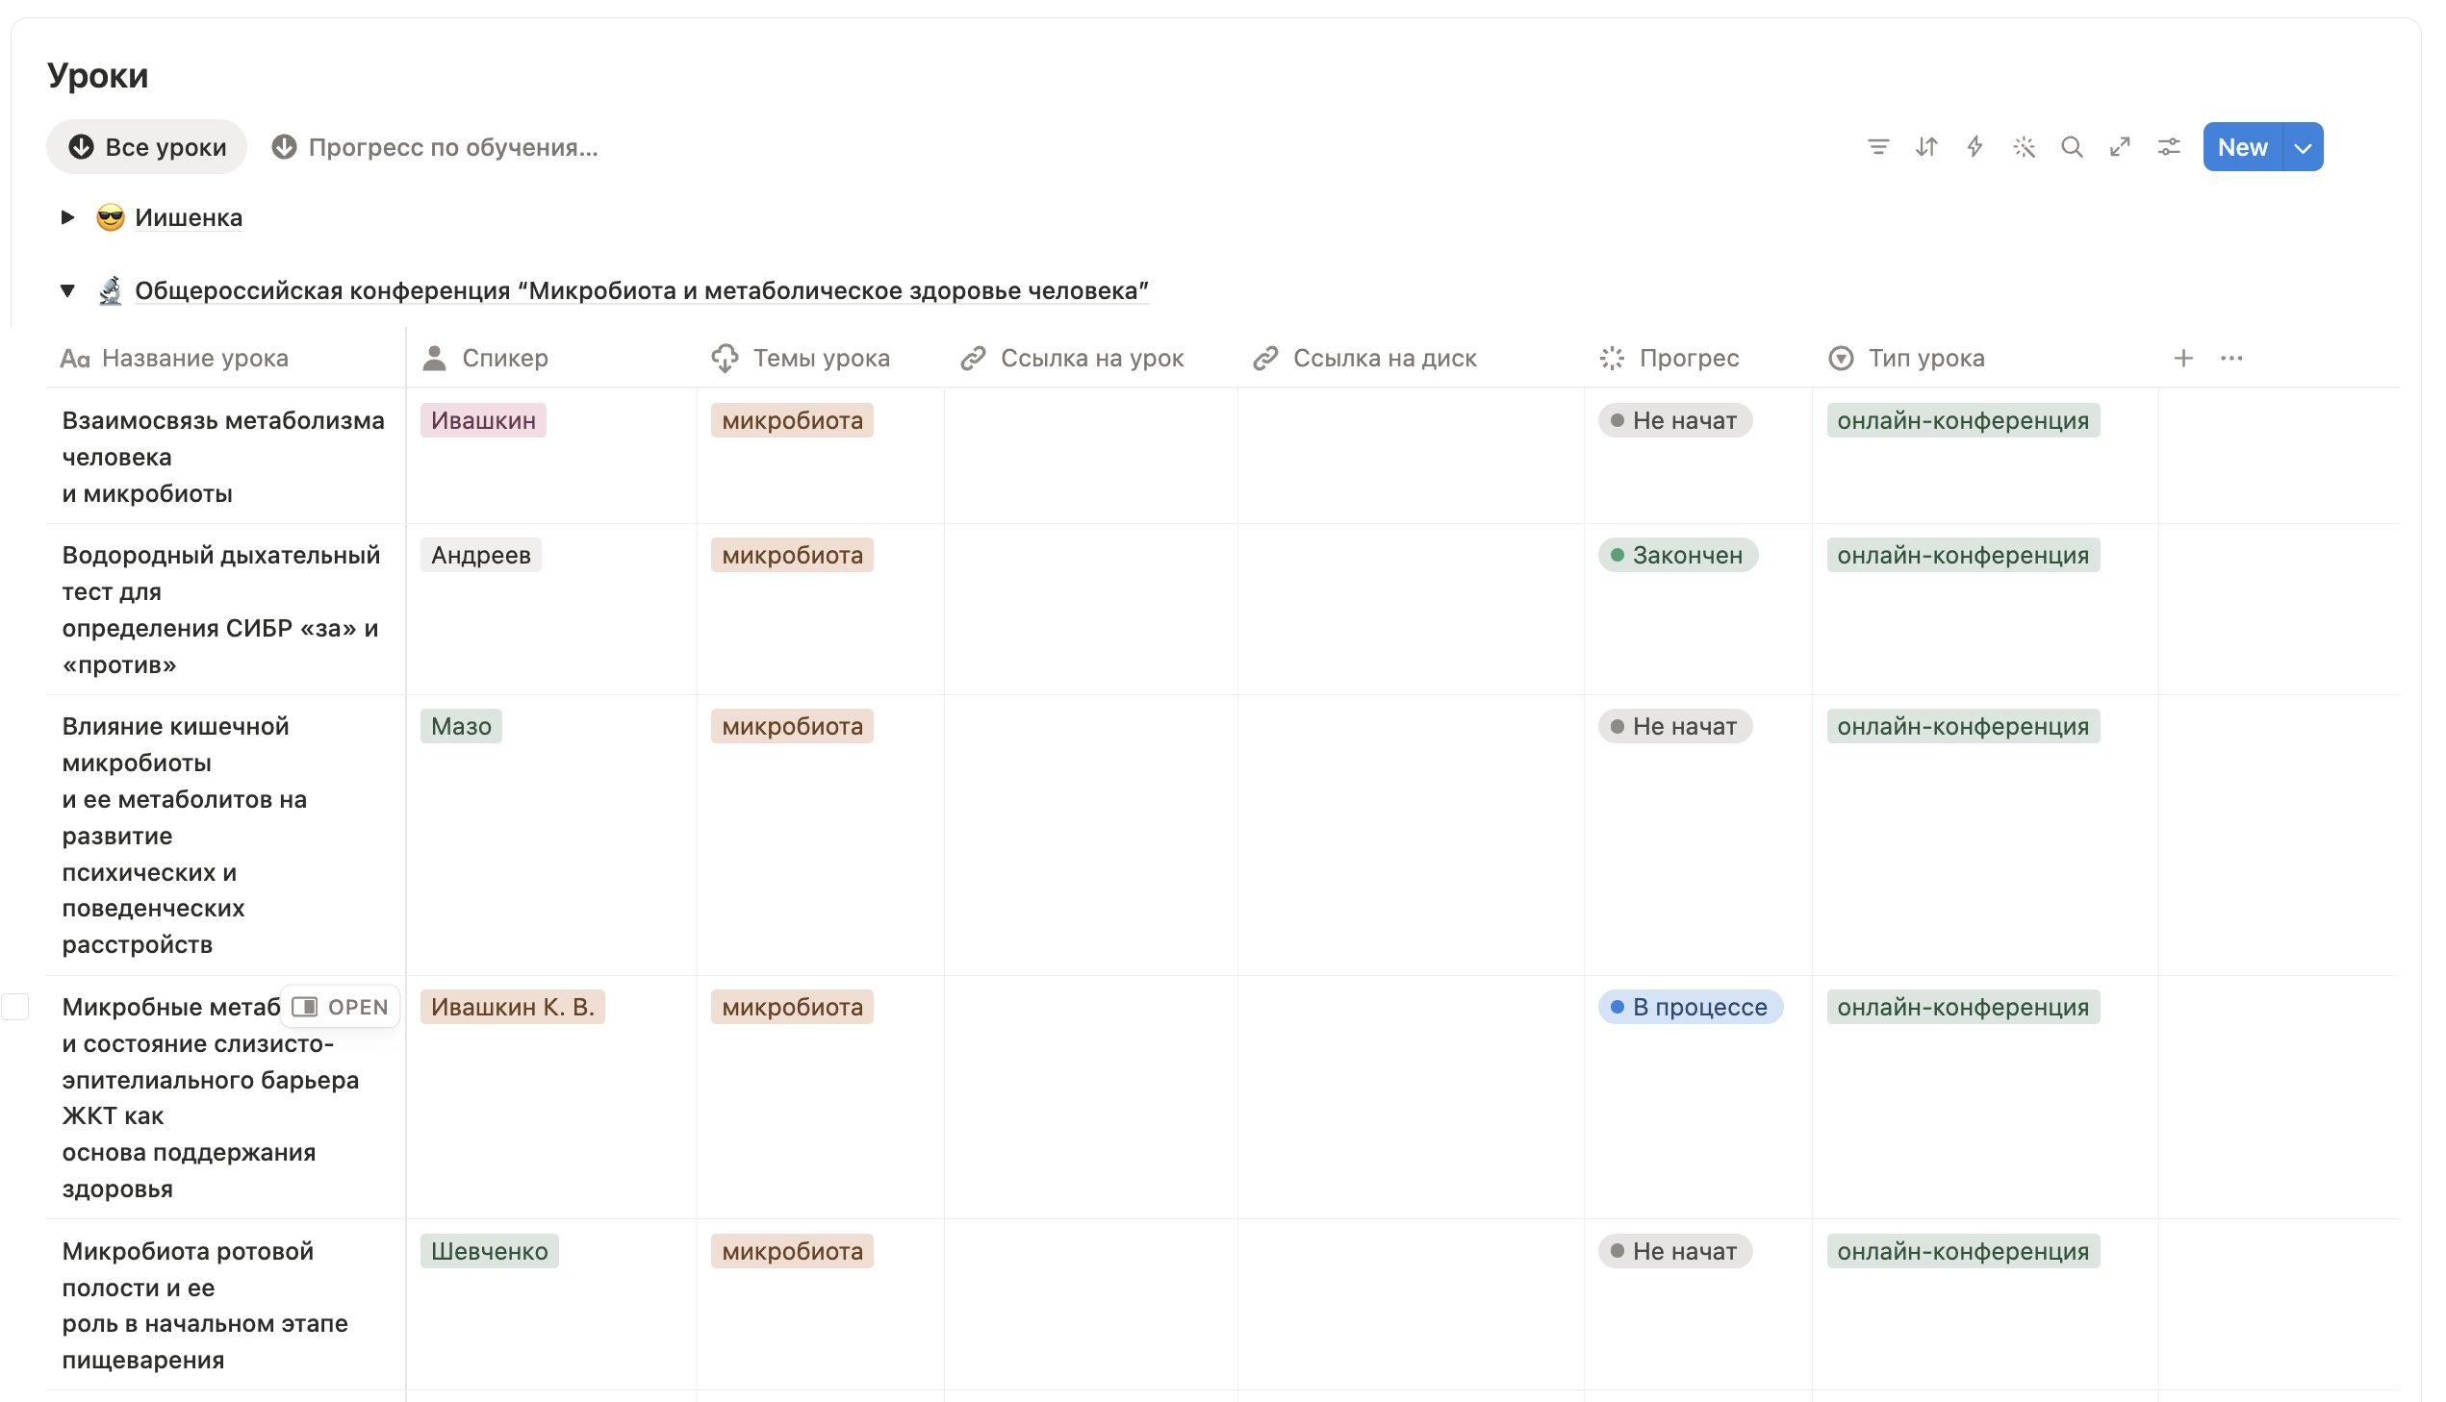Switch to Все уроки view tab
Screen dimensions: 2446x1402
click(x=147, y=147)
